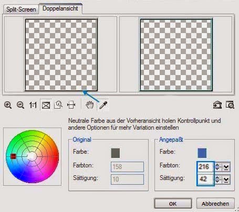Select the hand pan tool
This screenshot has height=212, width=239.
pyautogui.click(x=89, y=105)
